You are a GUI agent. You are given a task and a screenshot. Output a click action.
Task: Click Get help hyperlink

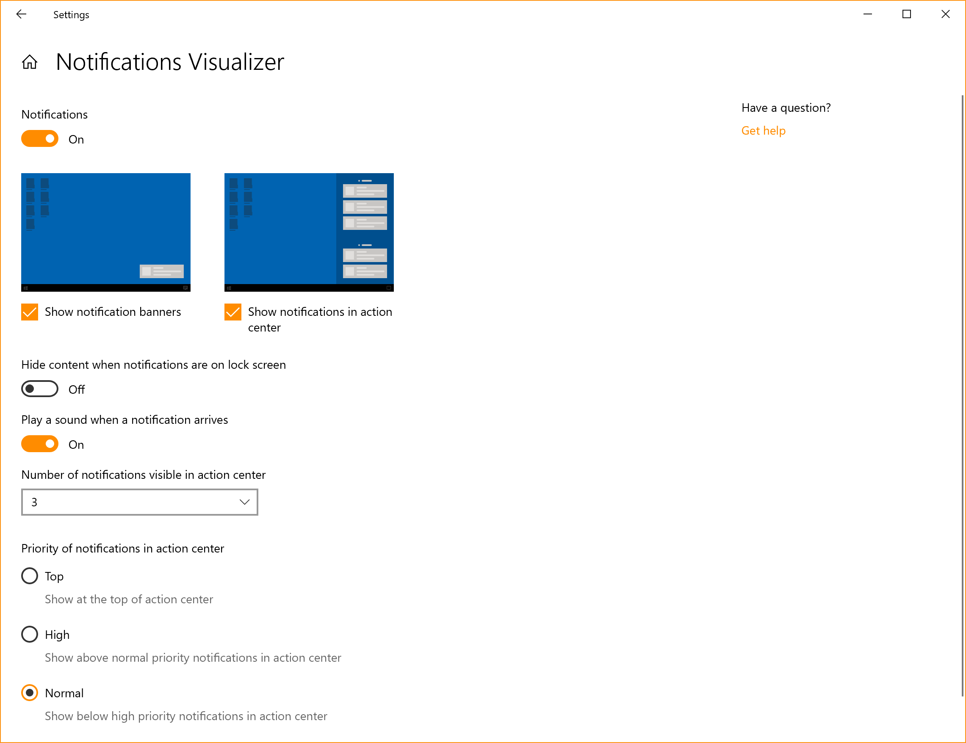click(x=764, y=130)
